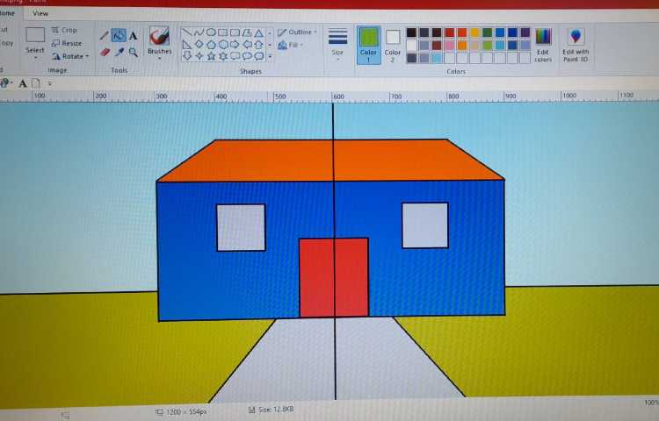Screen dimensions: 659x421
Task: Expand the Rotate dropdown menu
Action: 69,56
